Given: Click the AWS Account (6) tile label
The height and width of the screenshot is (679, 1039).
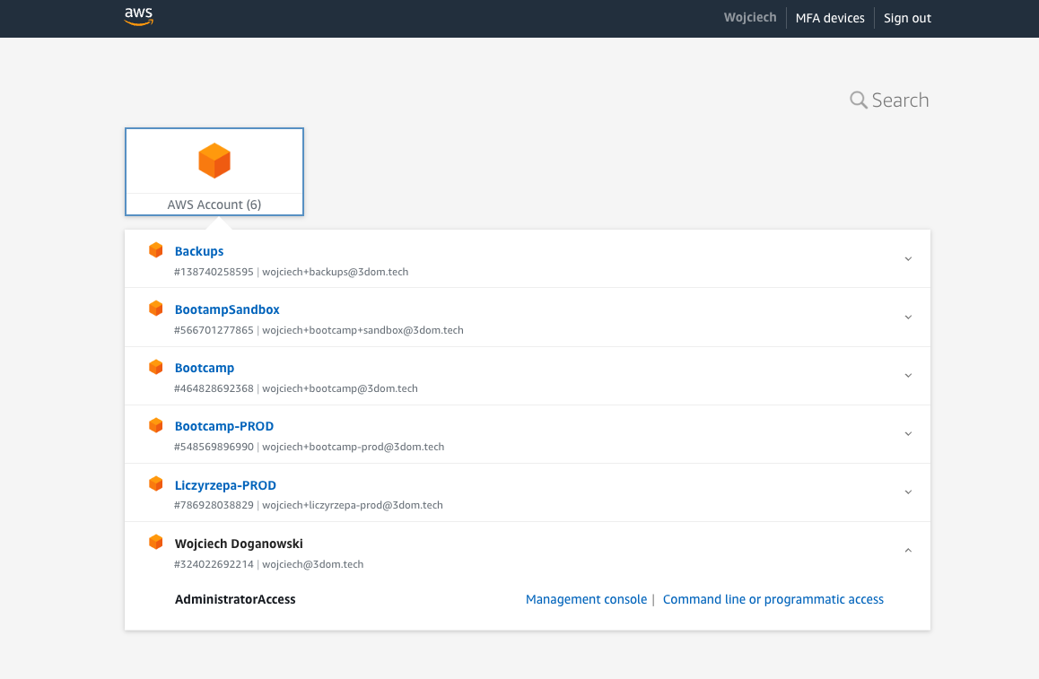Looking at the screenshot, I should tap(214, 205).
